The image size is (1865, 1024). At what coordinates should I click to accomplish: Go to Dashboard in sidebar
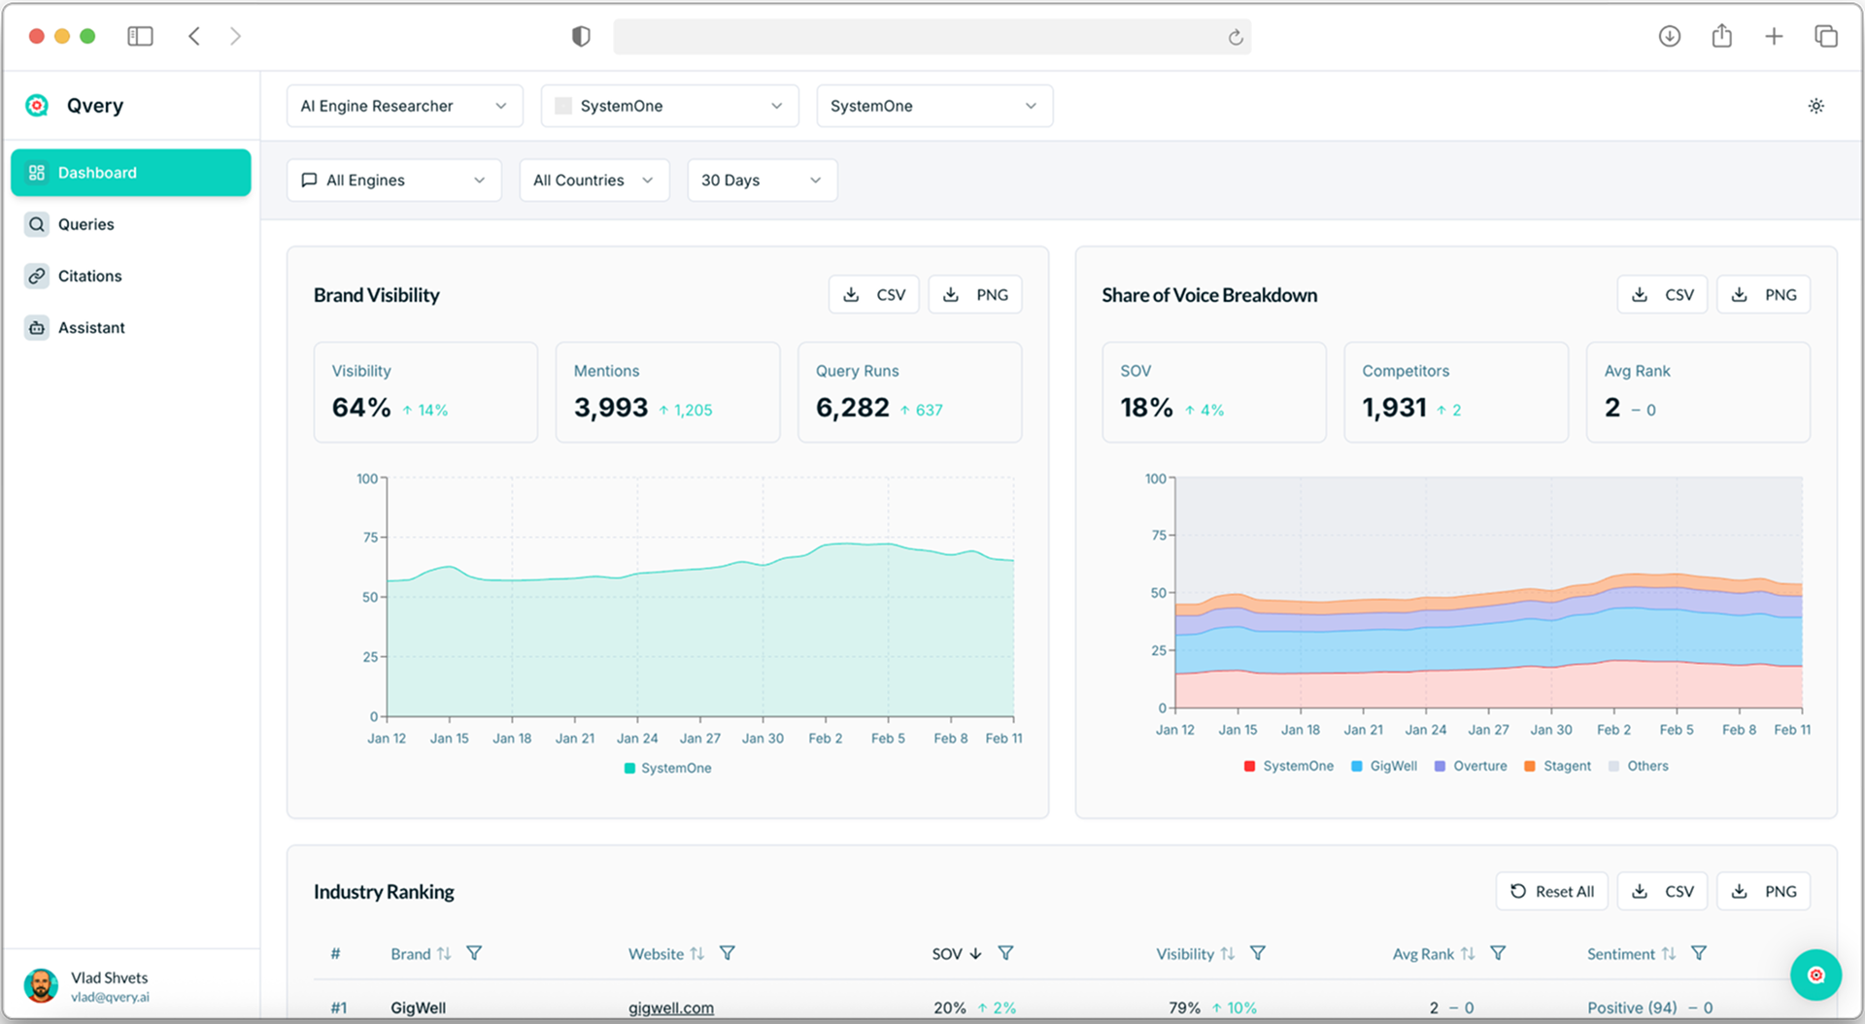click(x=131, y=173)
